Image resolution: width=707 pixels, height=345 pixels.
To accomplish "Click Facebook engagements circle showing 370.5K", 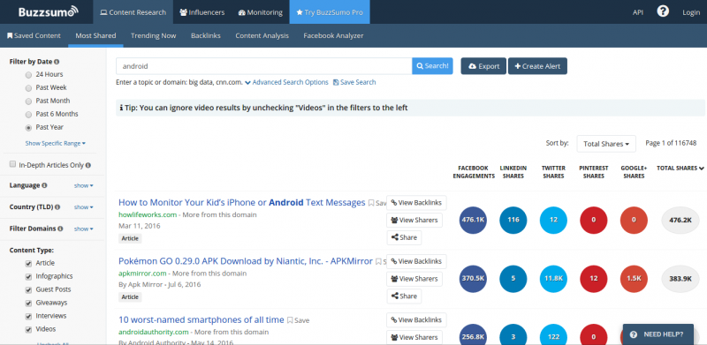I will (x=473, y=279).
